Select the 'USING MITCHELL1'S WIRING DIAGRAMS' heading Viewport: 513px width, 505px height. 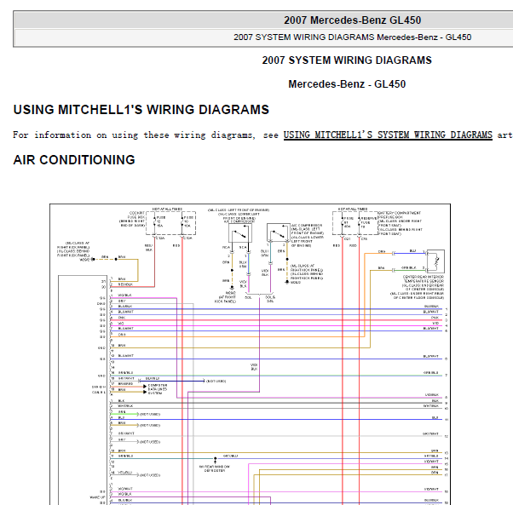pyautogui.click(x=141, y=110)
